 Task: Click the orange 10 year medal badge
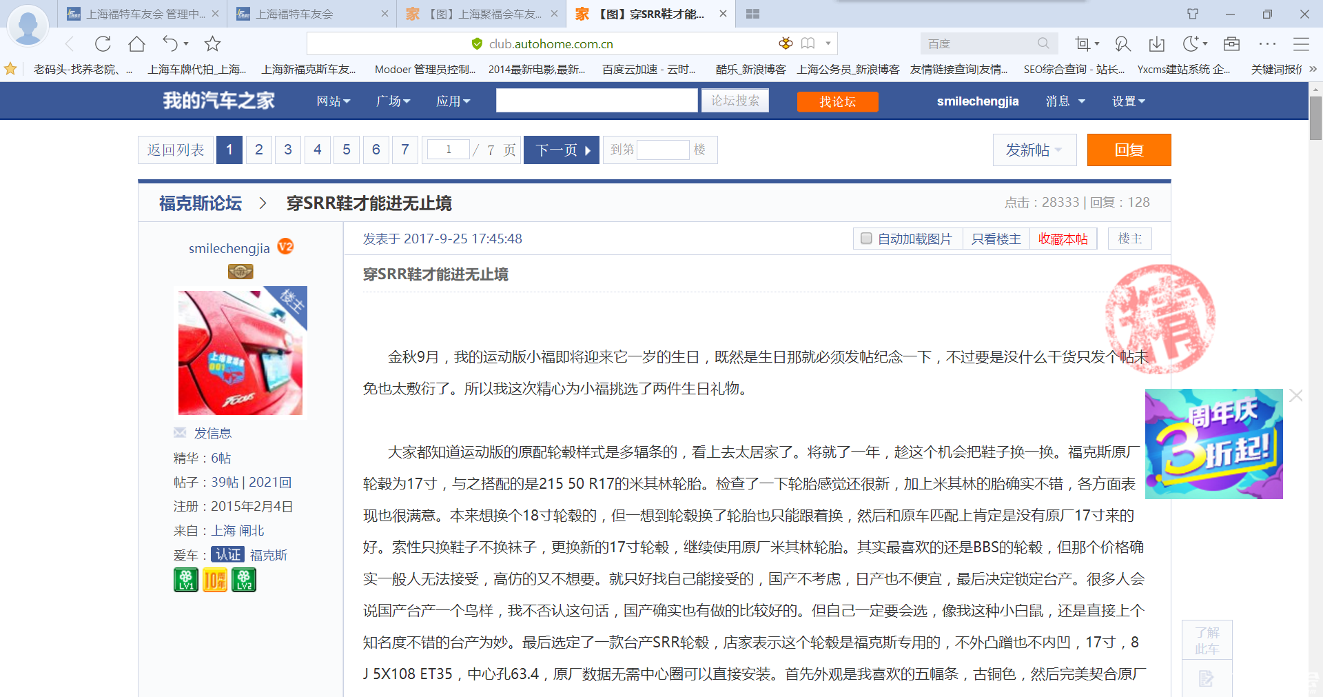pyautogui.click(x=214, y=580)
